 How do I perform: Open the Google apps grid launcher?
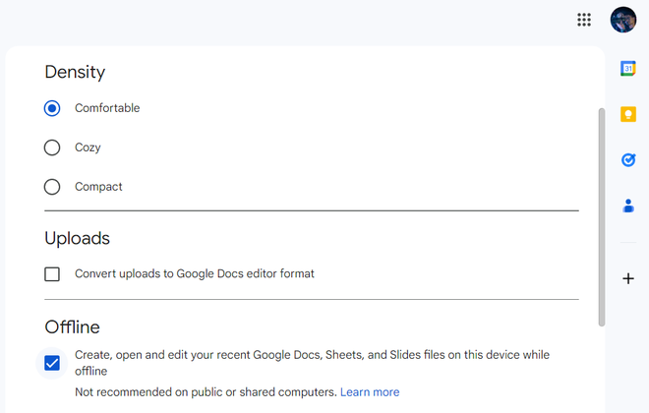click(x=584, y=20)
